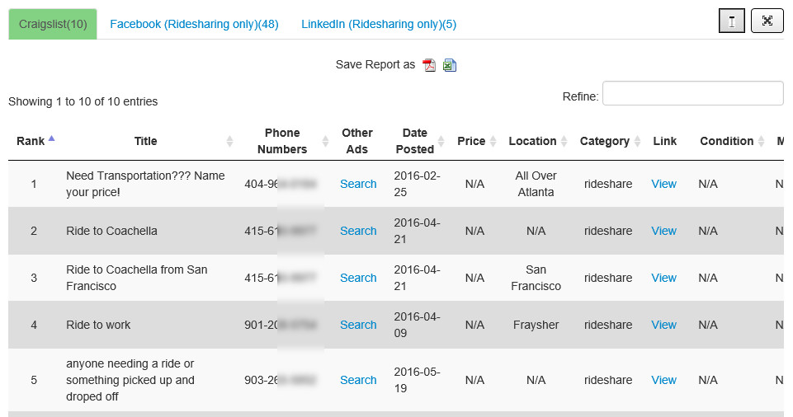Click the fullscreen expand button
Screen dimensions: 793x417
pos(767,21)
